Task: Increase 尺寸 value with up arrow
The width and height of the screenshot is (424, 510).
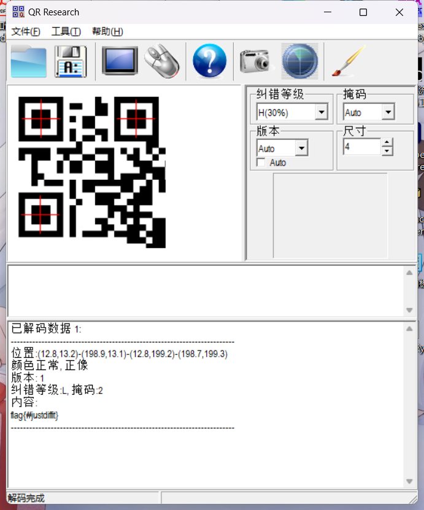Action: [x=387, y=143]
